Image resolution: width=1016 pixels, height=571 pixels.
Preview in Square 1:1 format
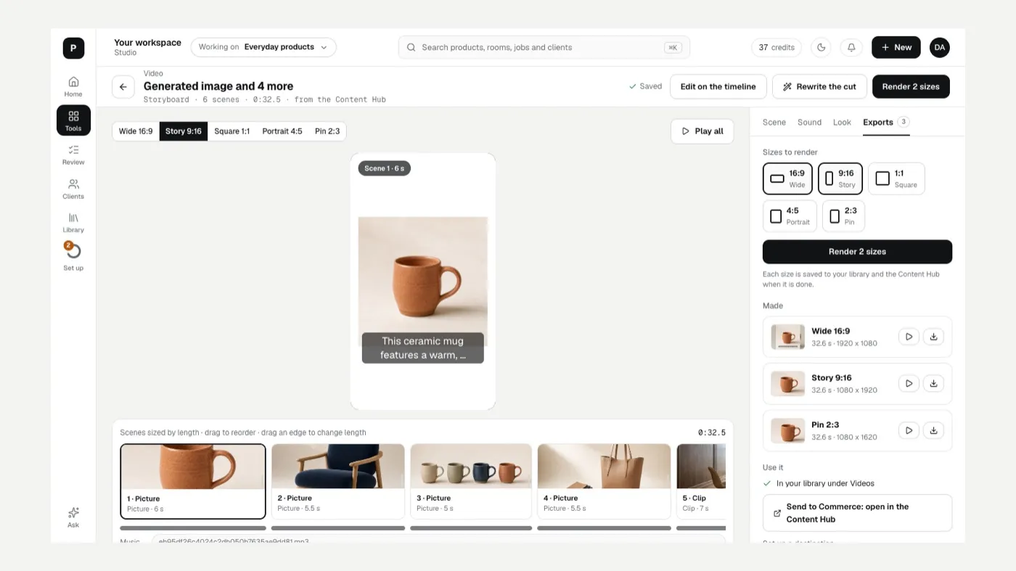point(232,131)
